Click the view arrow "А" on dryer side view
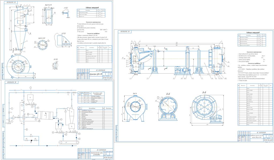Screen dimensions: 274x160 pyautogui.click(x=123, y=58)
